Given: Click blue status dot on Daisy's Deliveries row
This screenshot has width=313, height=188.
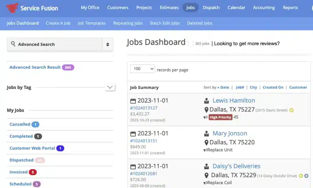Looking at the screenshot, I should (x=306, y=176).
